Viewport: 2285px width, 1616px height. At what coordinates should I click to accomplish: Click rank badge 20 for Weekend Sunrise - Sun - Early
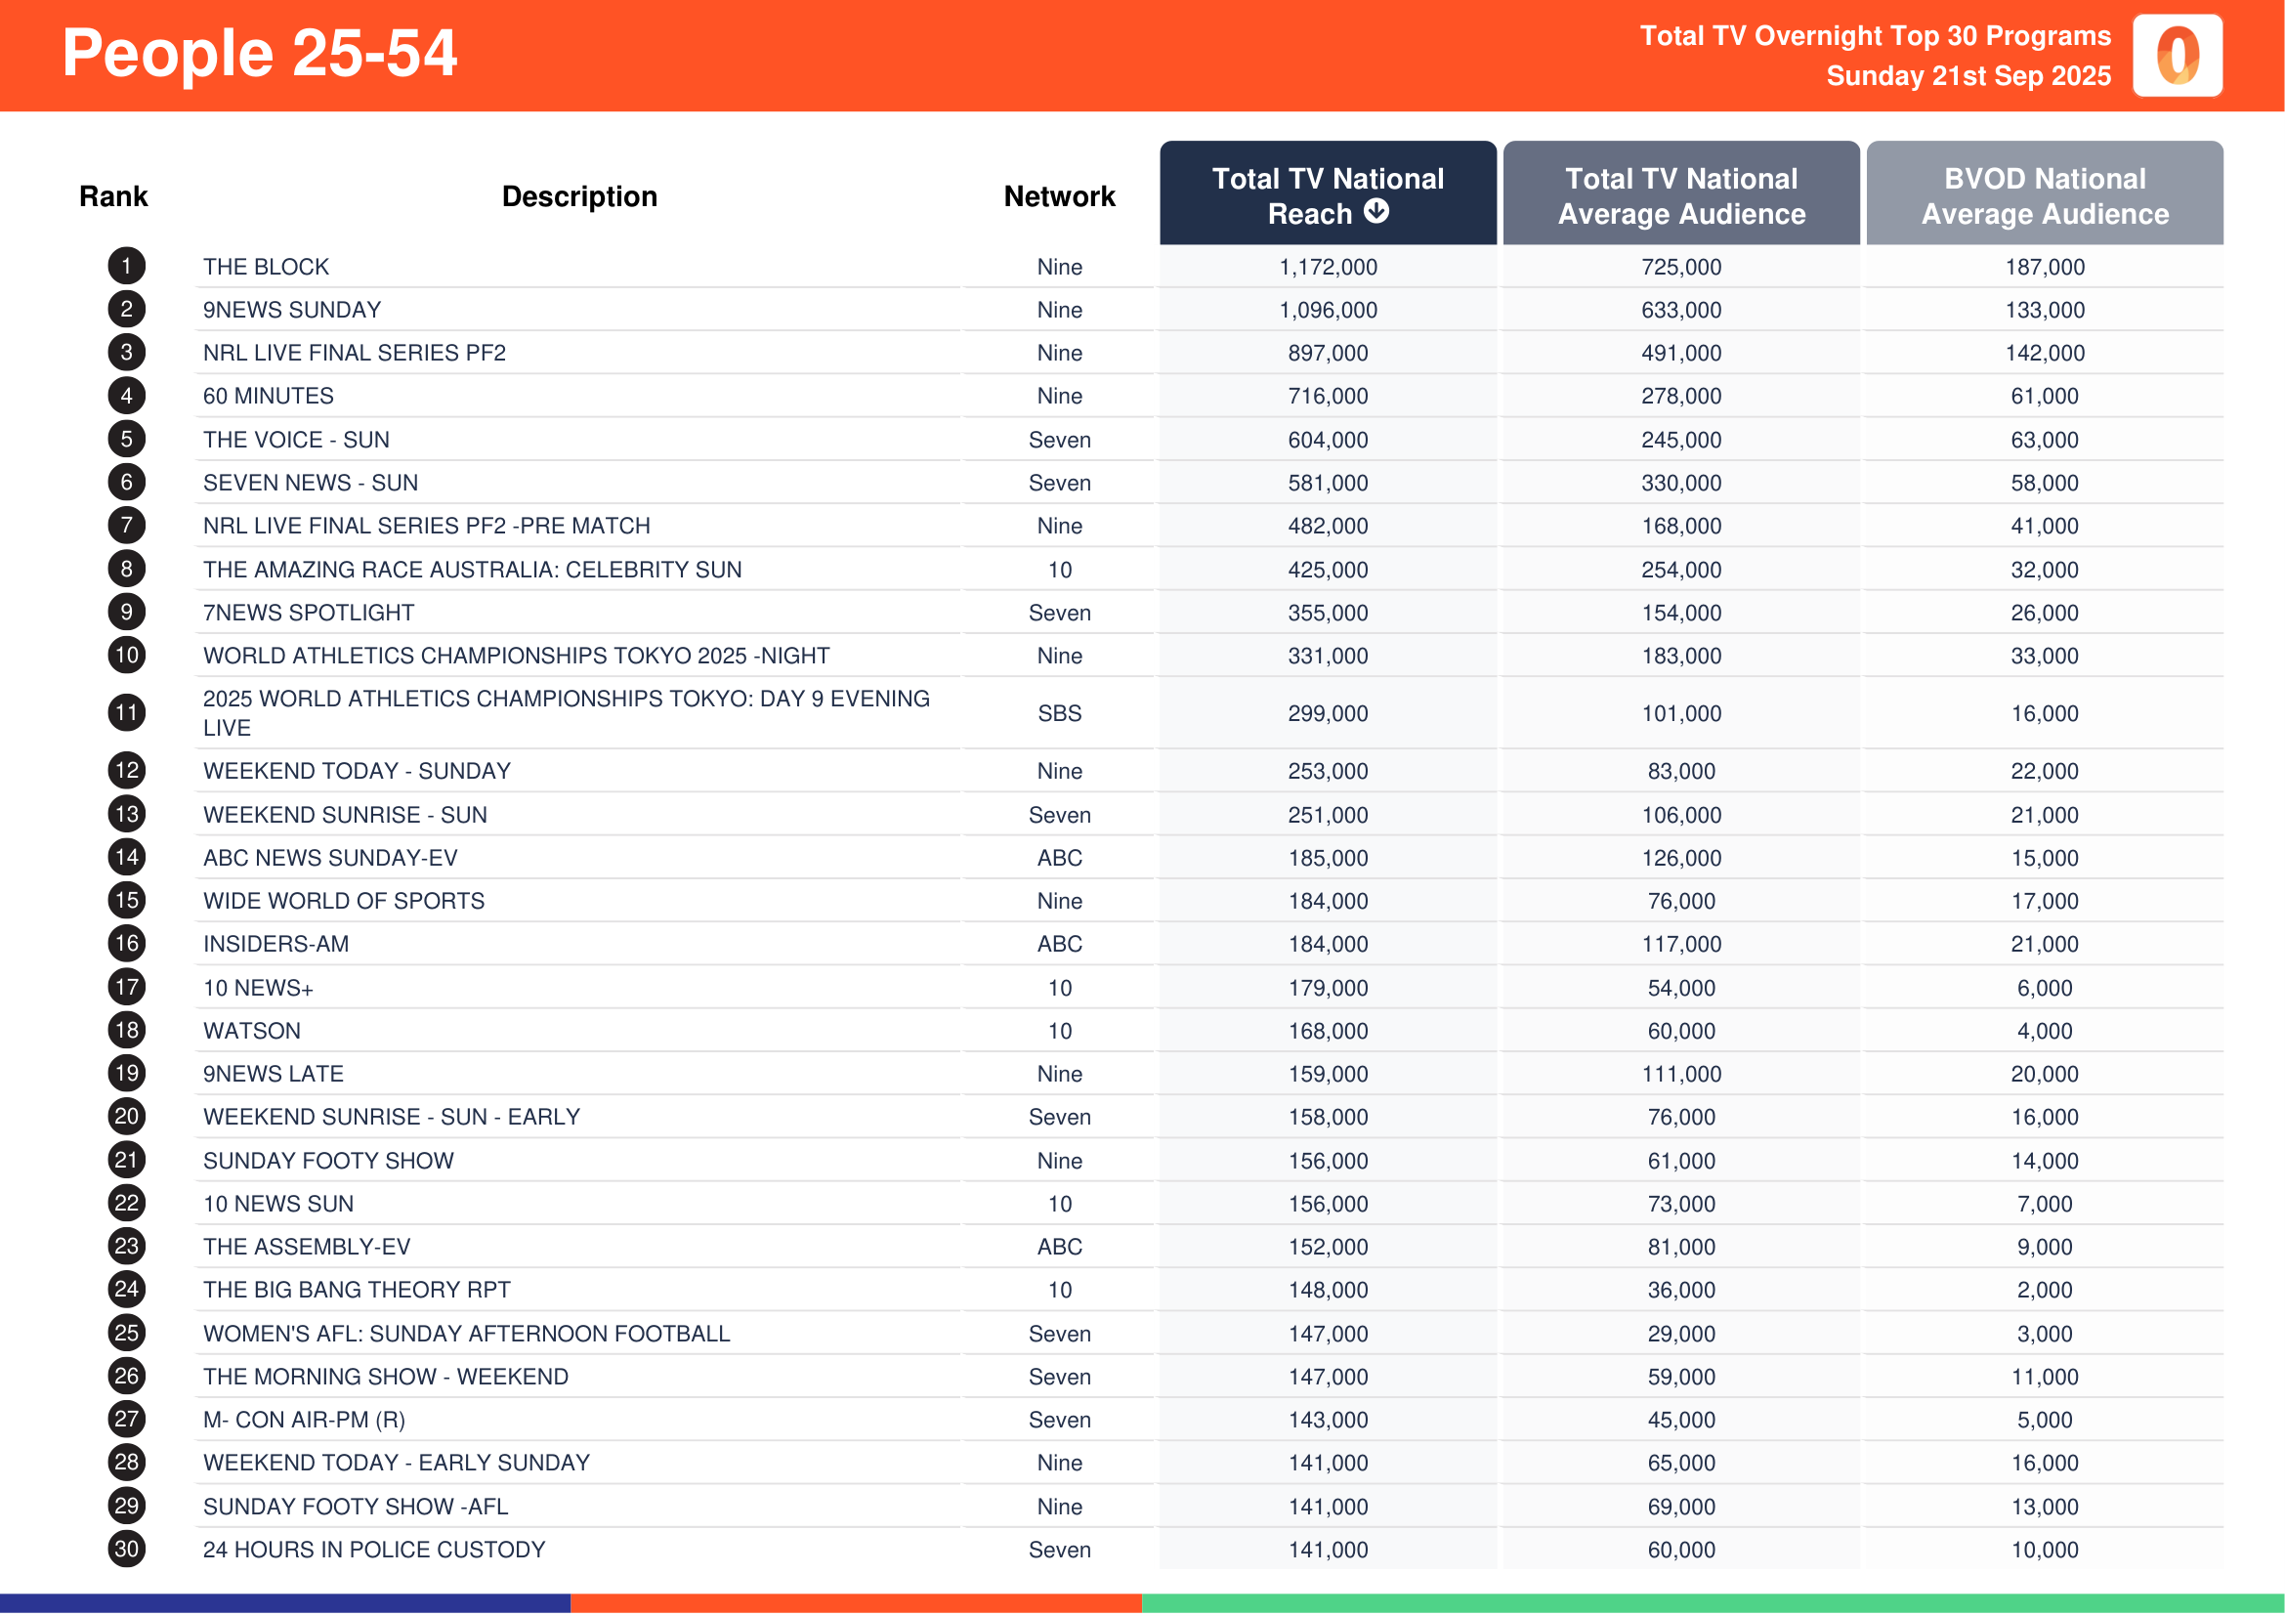coord(126,1117)
